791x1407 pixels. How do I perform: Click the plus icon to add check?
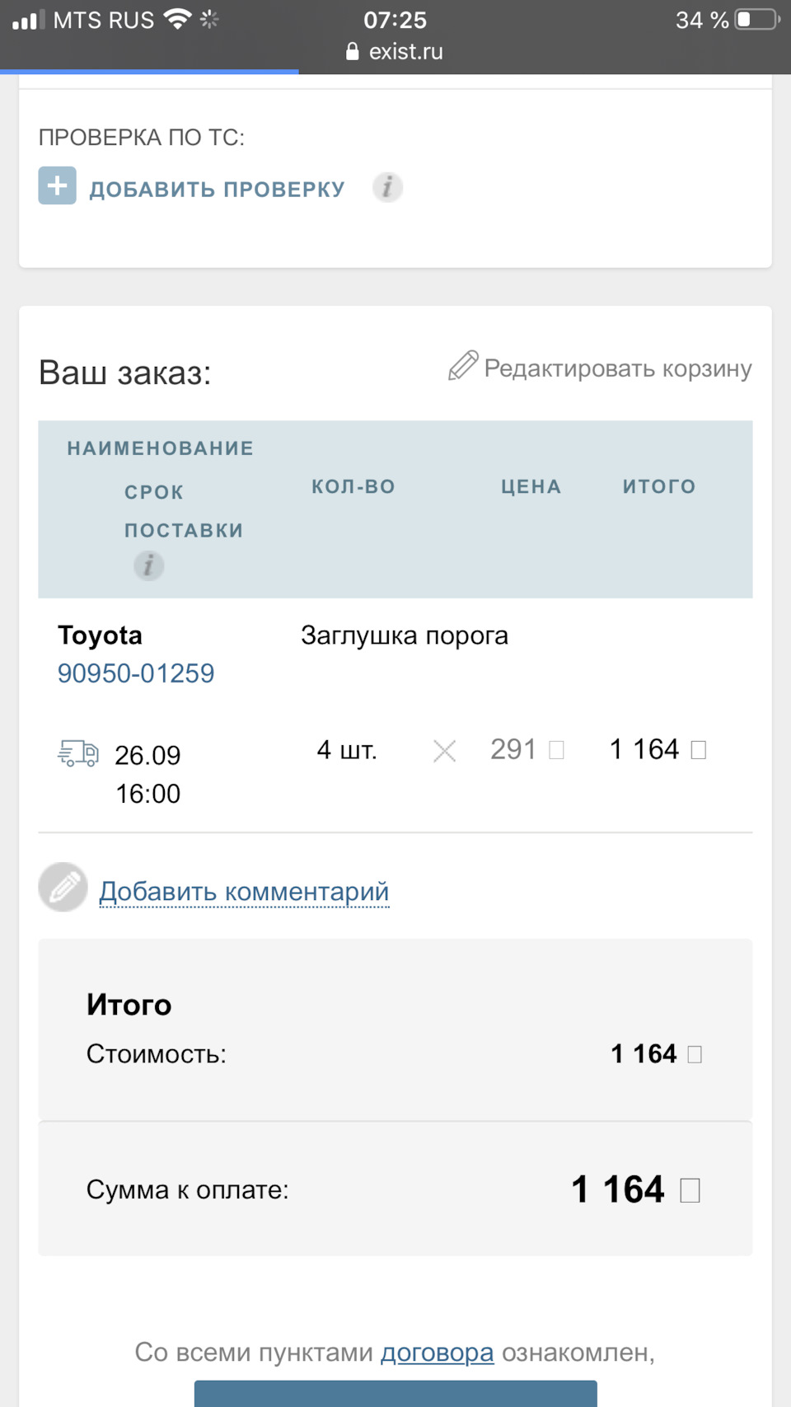click(57, 185)
